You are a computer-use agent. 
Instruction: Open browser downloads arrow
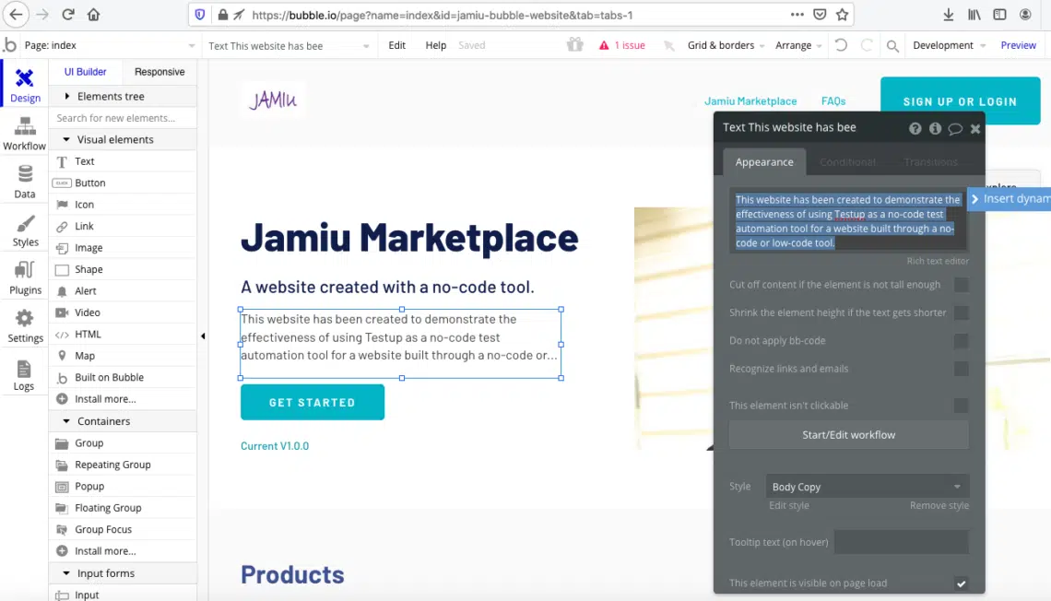tap(949, 15)
